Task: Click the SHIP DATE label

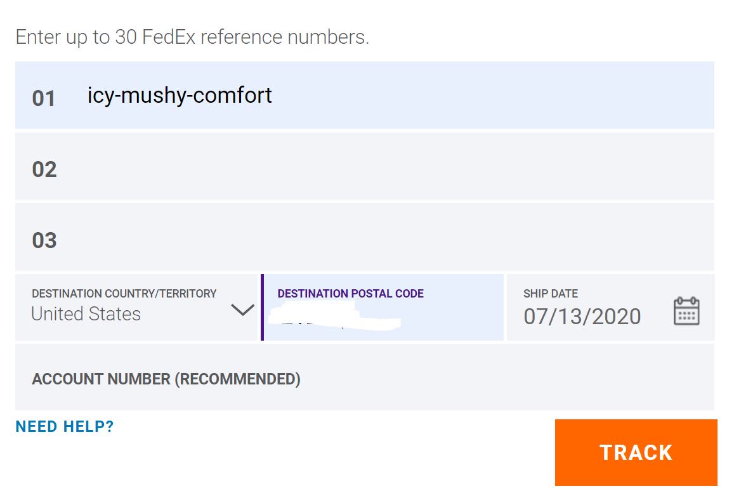Action: pos(551,294)
